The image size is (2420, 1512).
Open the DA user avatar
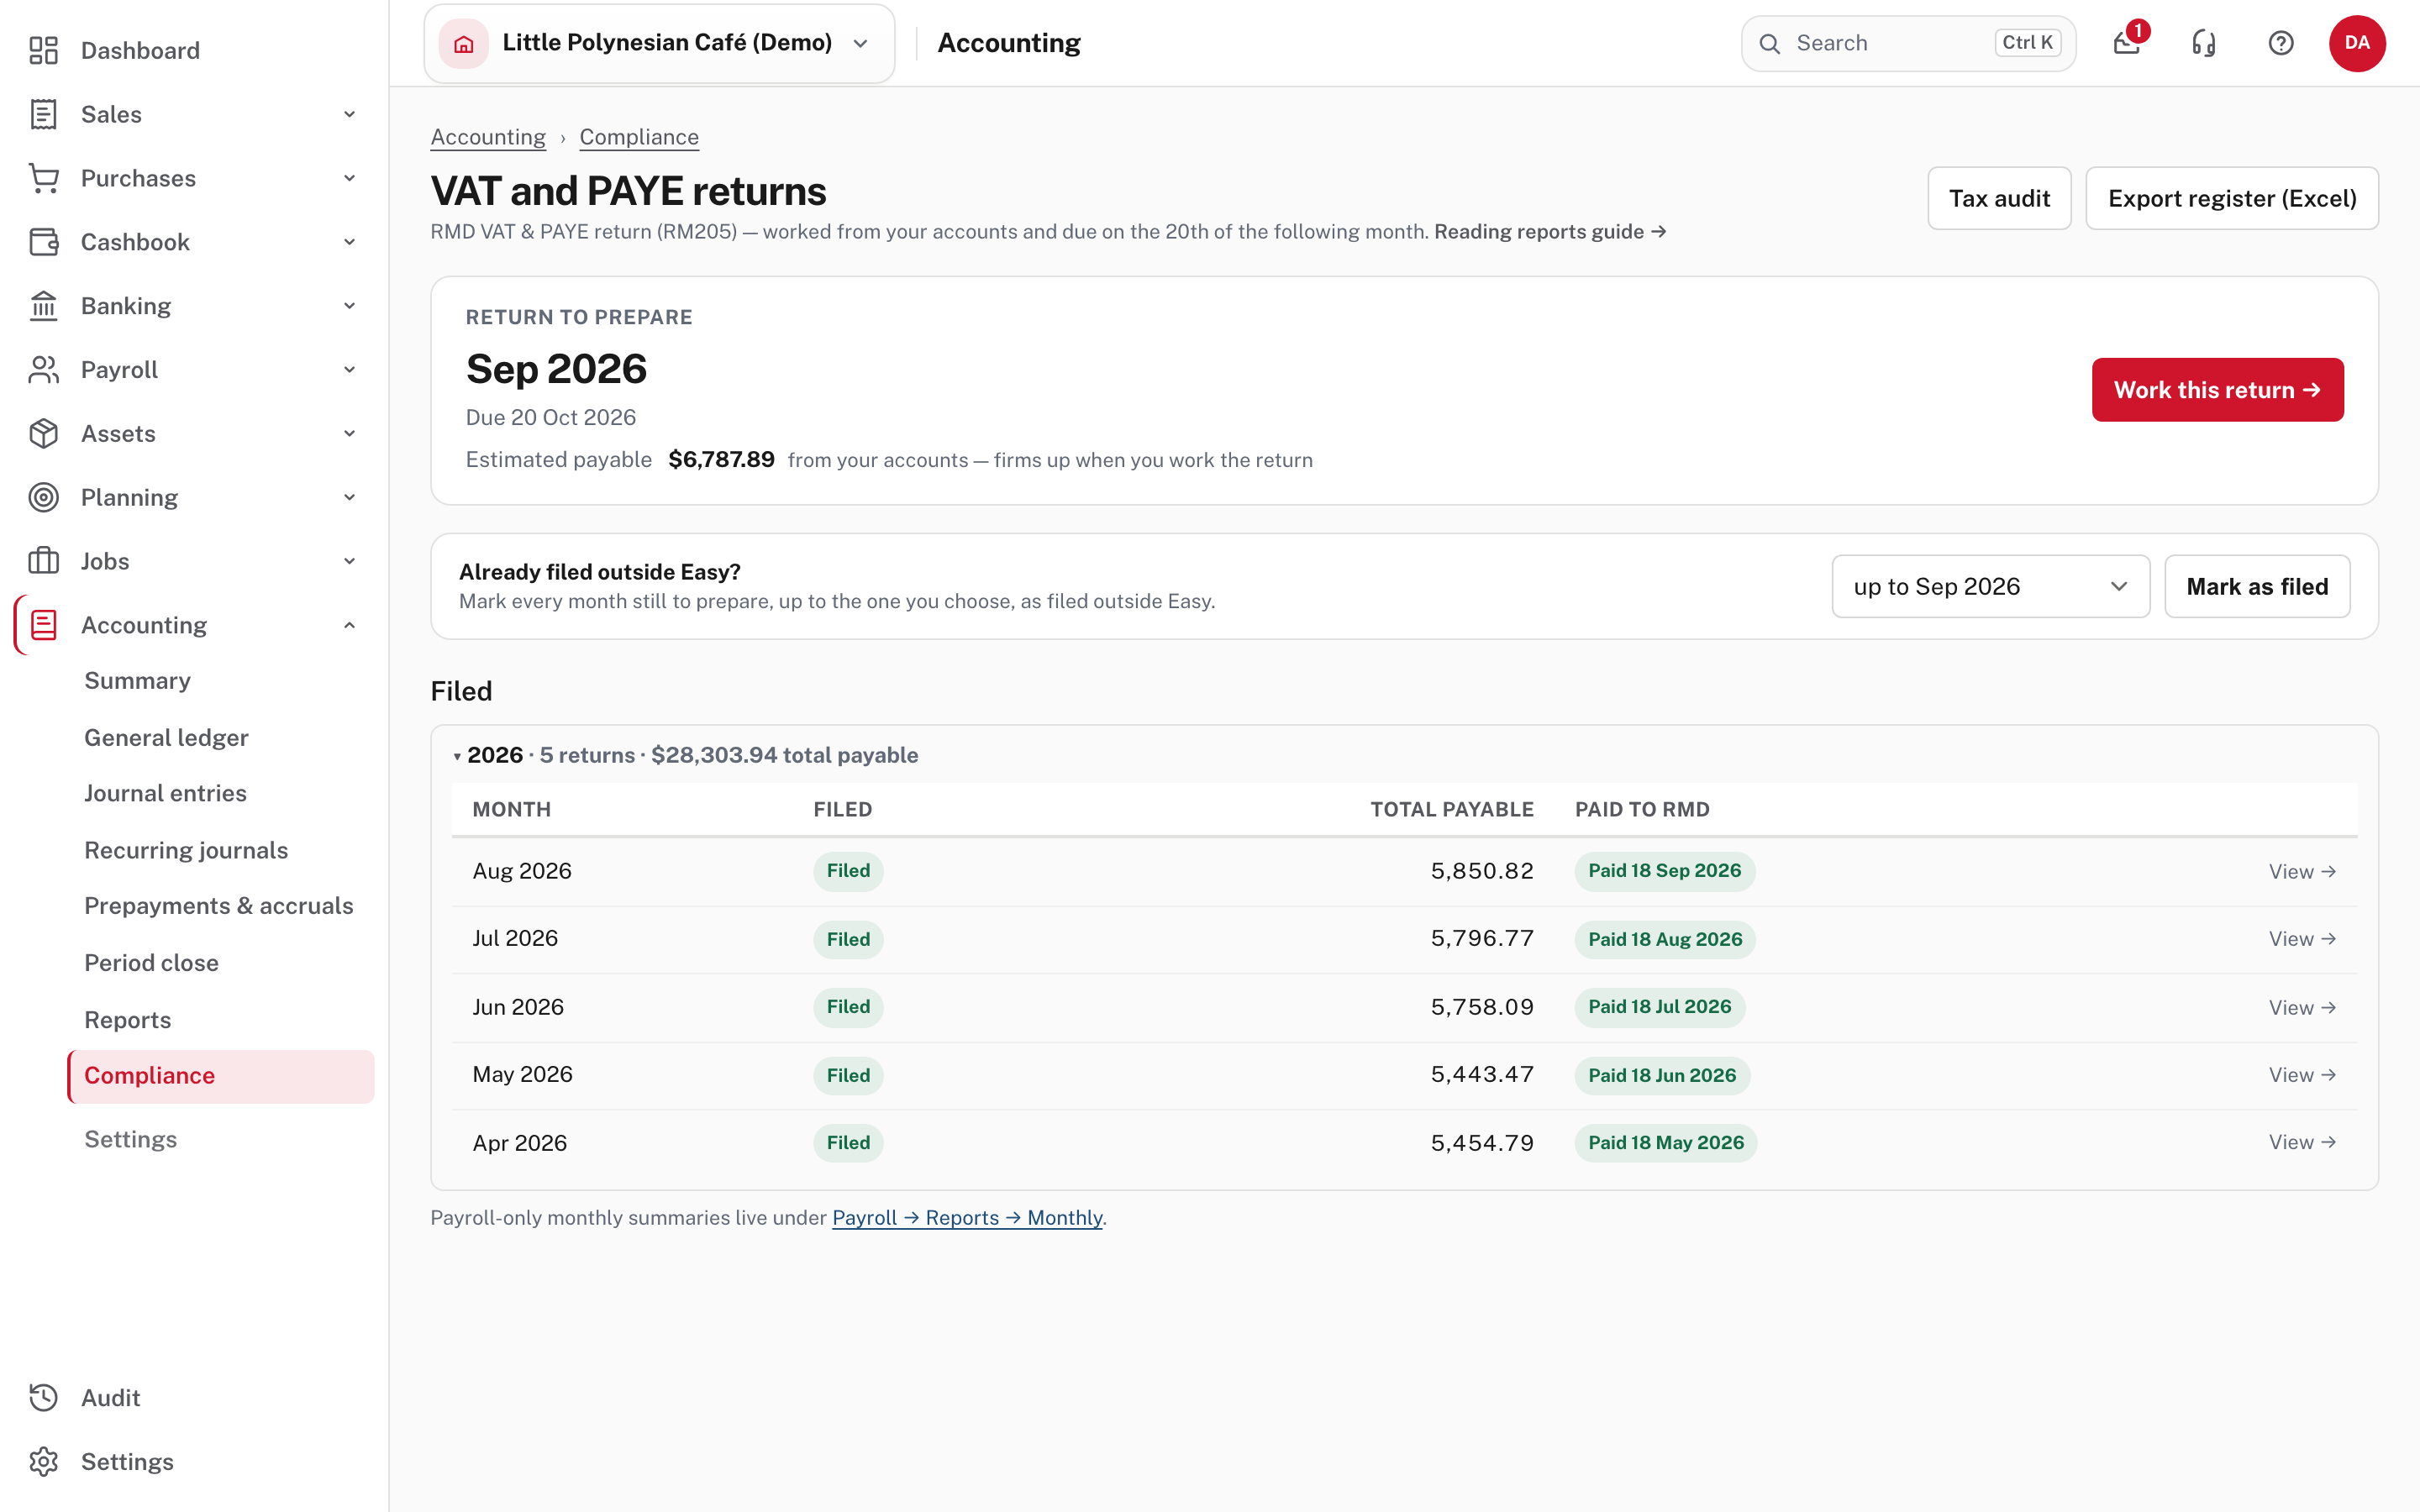pyautogui.click(x=2357, y=43)
